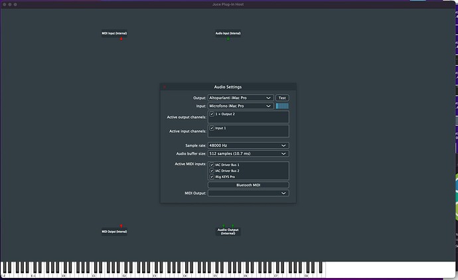Click the input level meter
Image resolution: width=458 pixels, height=280 pixels.
[x=282, y=106]
